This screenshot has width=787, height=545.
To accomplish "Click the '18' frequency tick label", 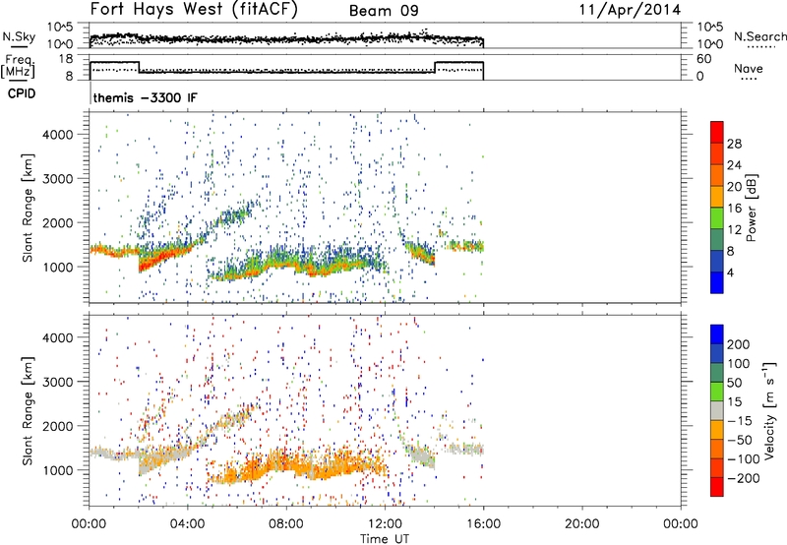I will point(66,59).
